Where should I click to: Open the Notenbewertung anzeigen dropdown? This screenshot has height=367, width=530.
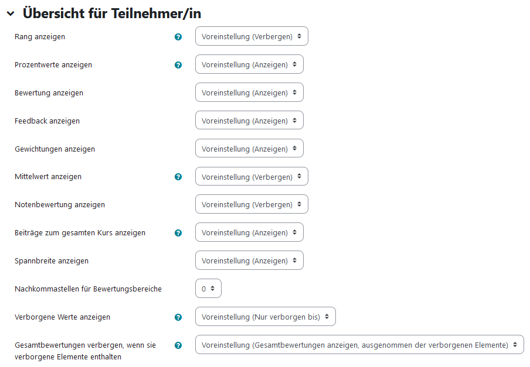tap(252, 204)
